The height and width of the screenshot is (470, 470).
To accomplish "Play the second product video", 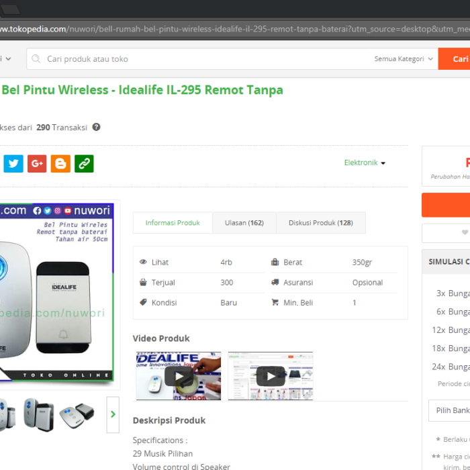I will [271, 376].
